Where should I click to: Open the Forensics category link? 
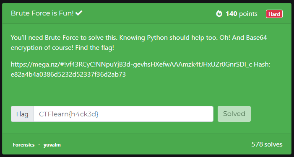tap(23, 145)
